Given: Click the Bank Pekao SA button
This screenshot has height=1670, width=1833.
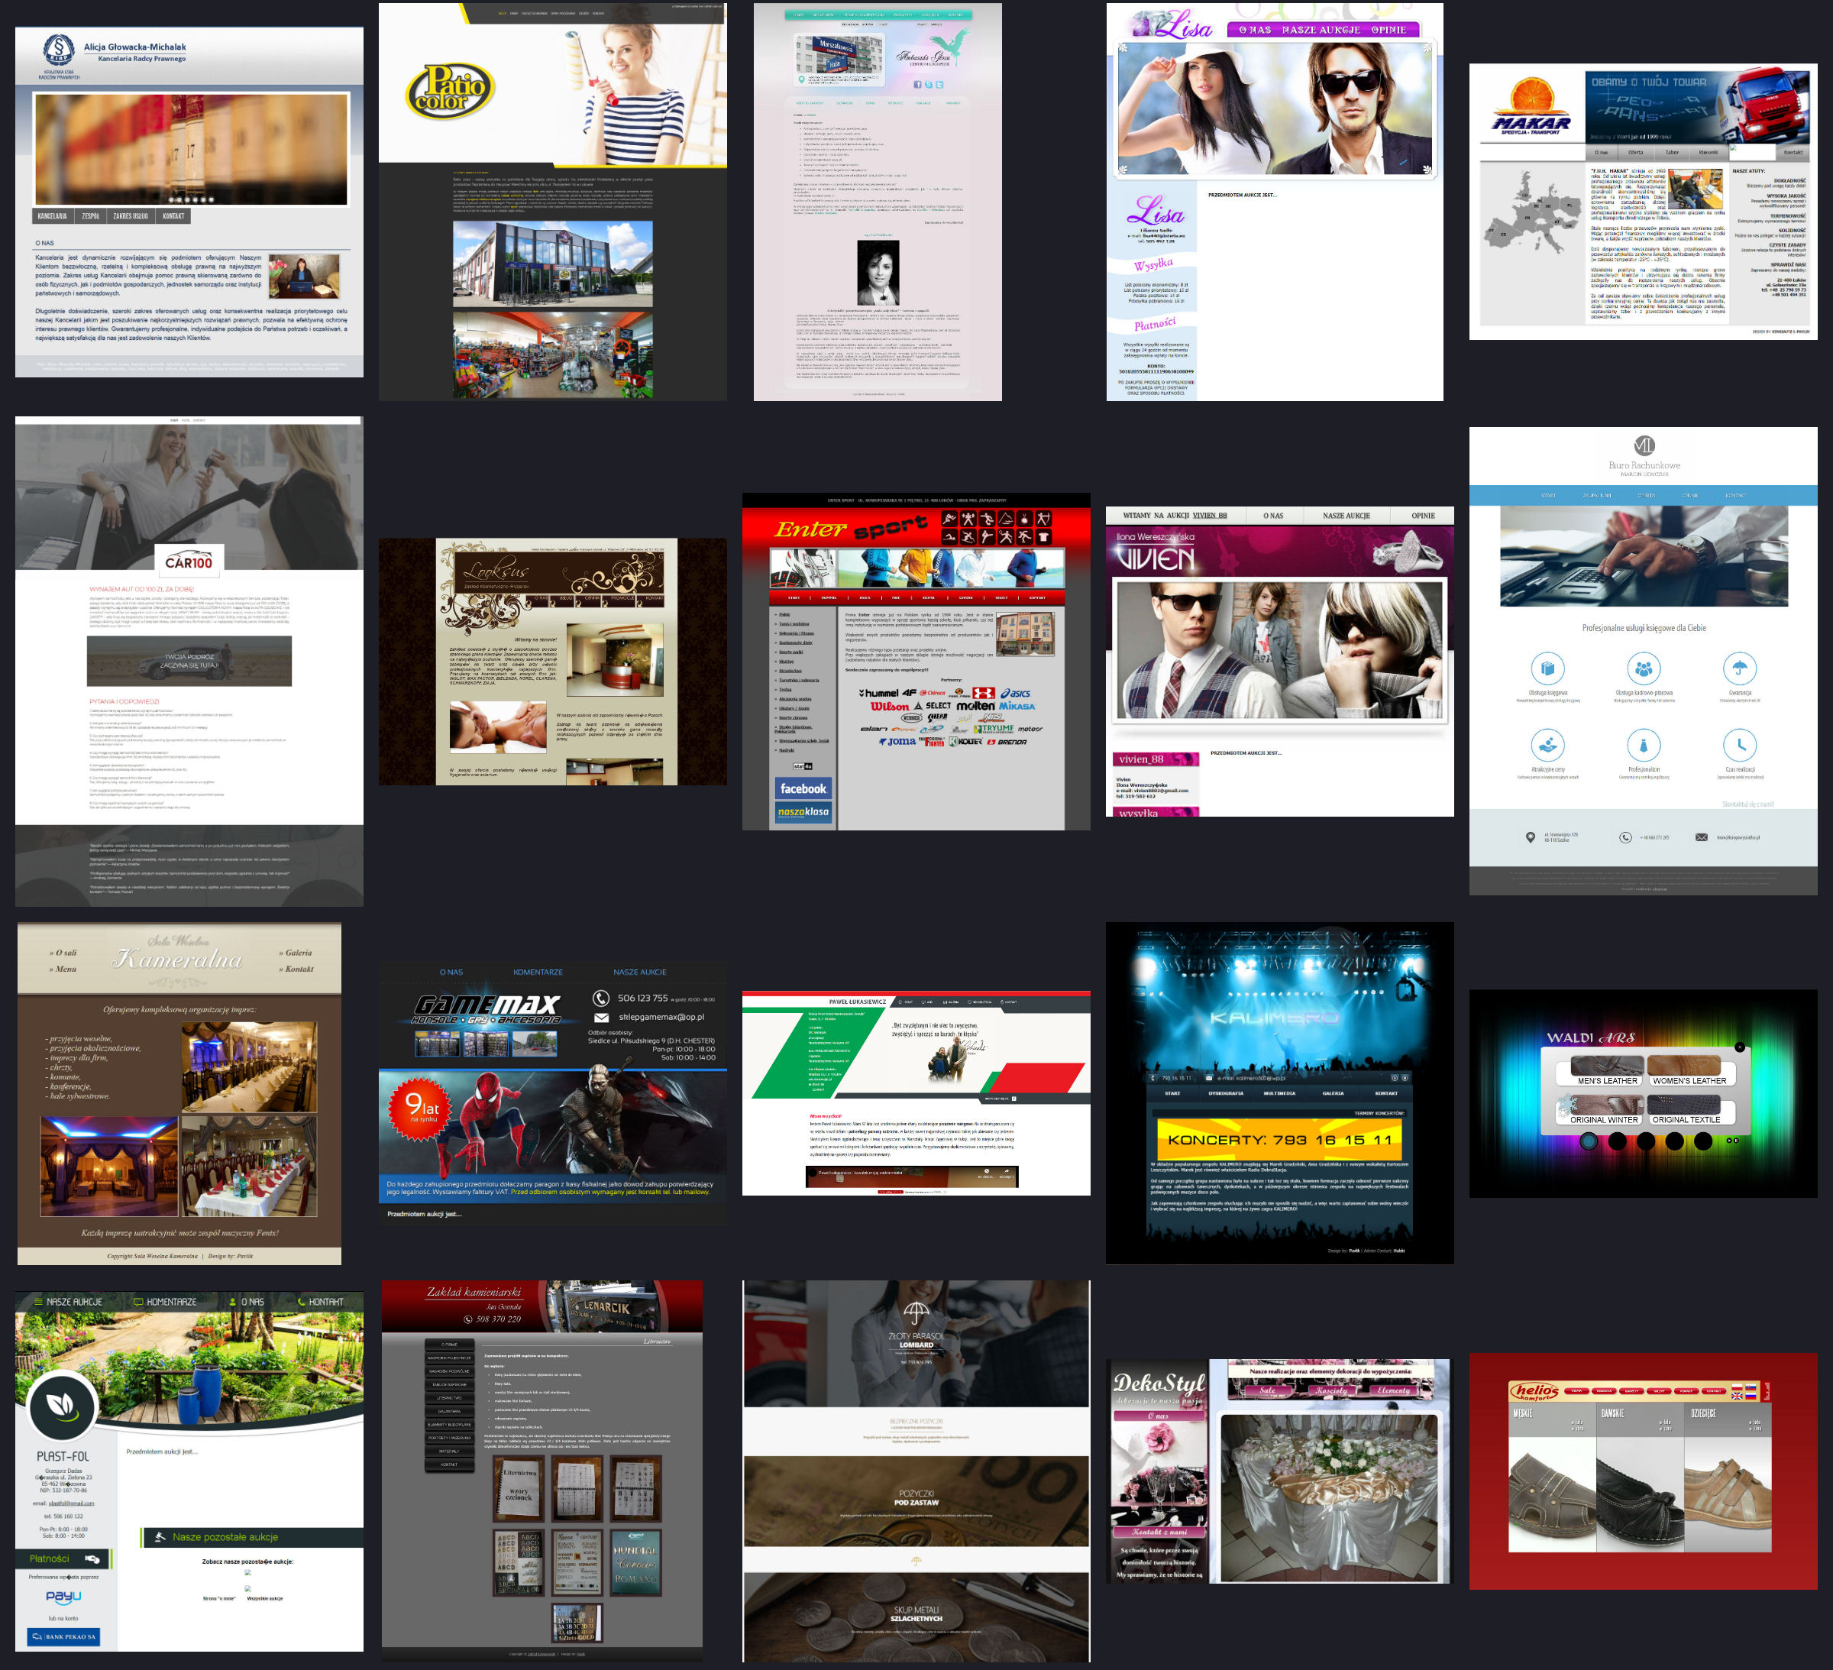Looking at the screenshot, I should click(63, 1636).
